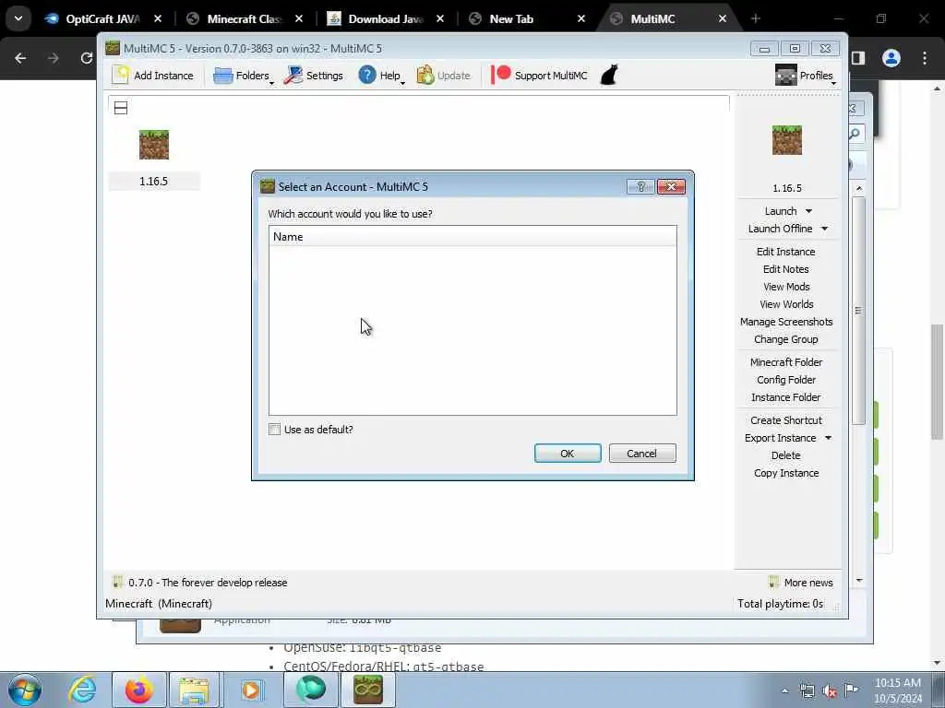Click Edit Instance in the sidebar
The width and height of the screenshot is (945, 708).
(786, 252)
